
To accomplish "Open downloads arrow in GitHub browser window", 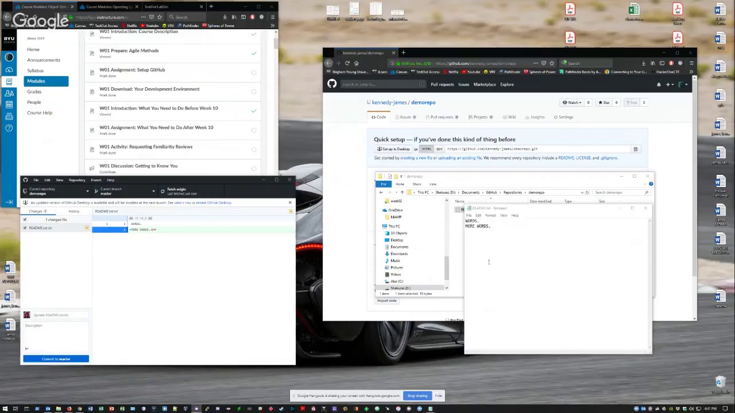I will [644, 63].
